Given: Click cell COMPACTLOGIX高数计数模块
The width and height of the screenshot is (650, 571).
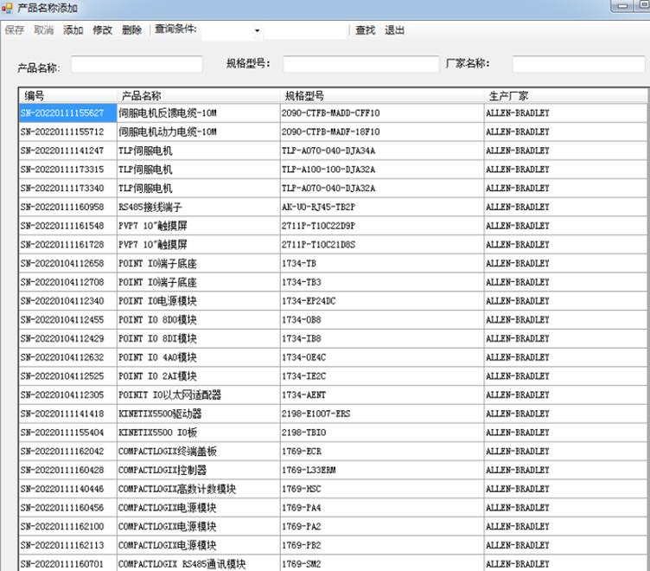Looking at the screenshot, I should pos(198,489).
